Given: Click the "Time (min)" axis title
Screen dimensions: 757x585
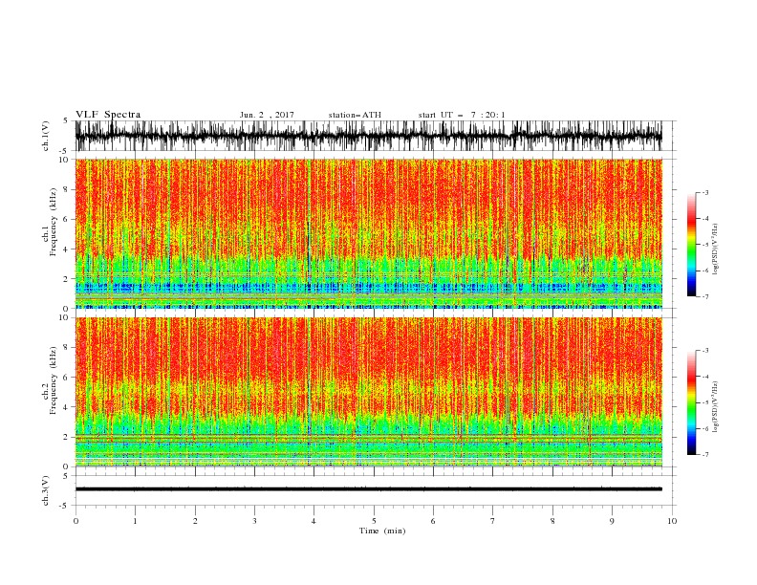Looking at the screenshot, I should [x=382, y=531].
